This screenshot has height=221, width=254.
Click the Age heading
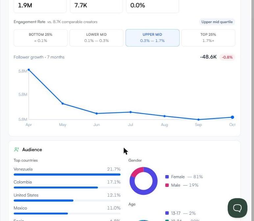[132, 204]
